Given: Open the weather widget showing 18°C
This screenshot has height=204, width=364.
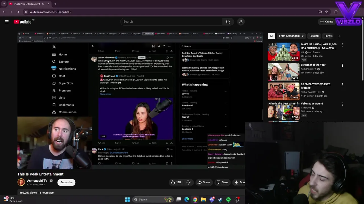Looking at the screenshot, I should point(13,199).
